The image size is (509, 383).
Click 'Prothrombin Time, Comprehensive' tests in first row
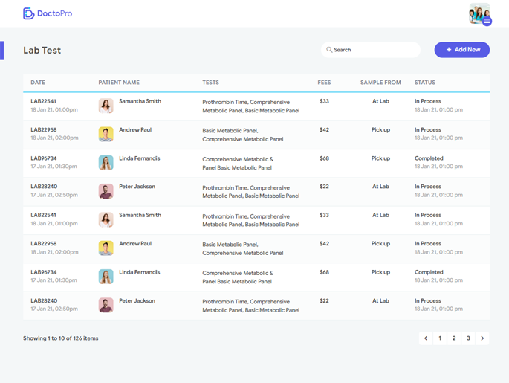[x=246, y=102]
